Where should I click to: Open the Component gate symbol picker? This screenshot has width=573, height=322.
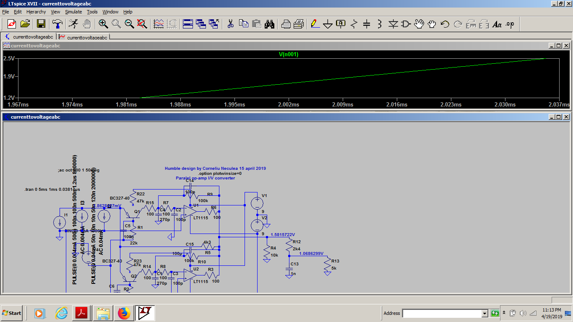tap(406, 24)
